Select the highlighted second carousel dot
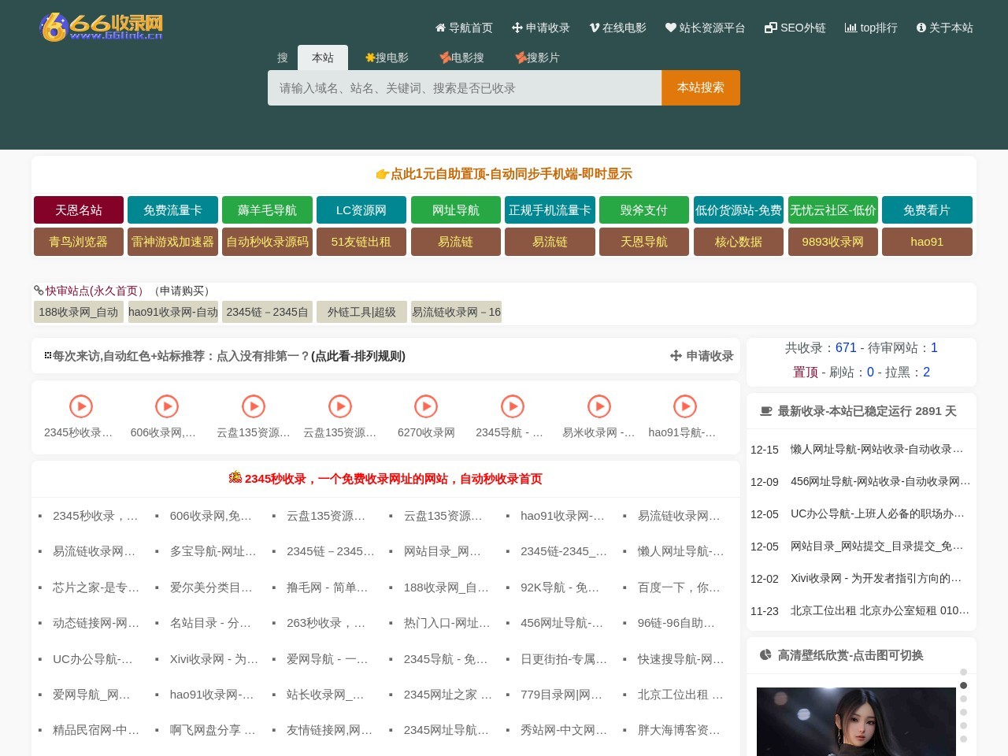The image size is (1008, 756). click(x=964, y=685)
